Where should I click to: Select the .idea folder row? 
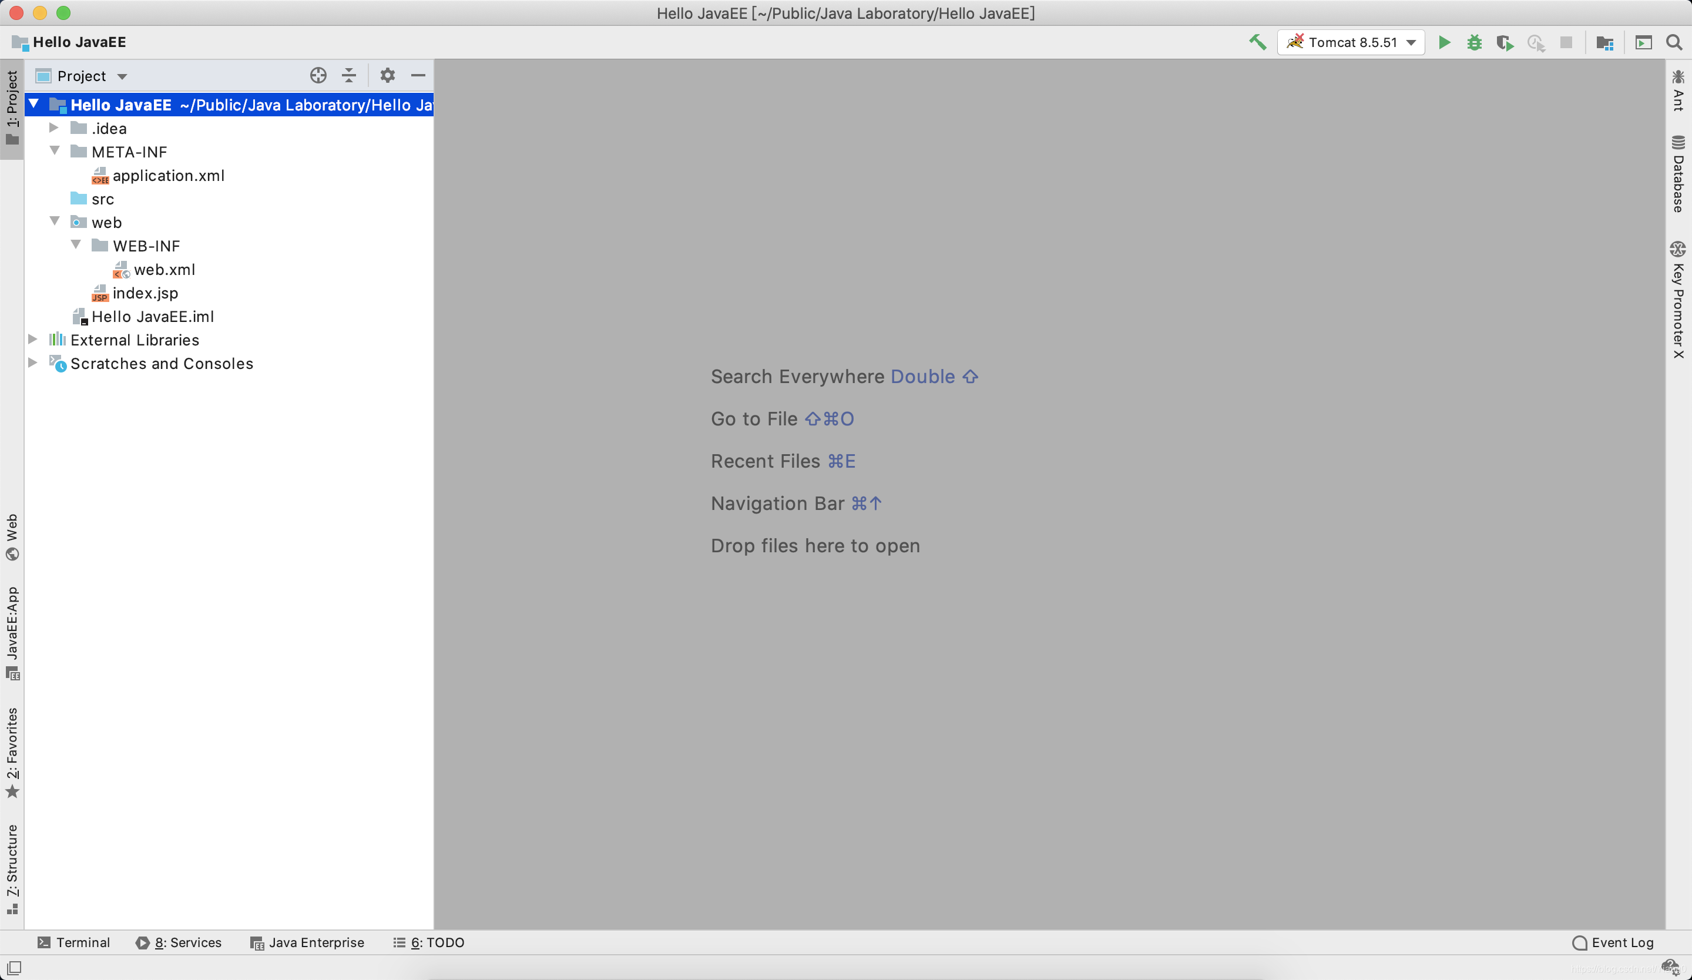click(229, 128)
